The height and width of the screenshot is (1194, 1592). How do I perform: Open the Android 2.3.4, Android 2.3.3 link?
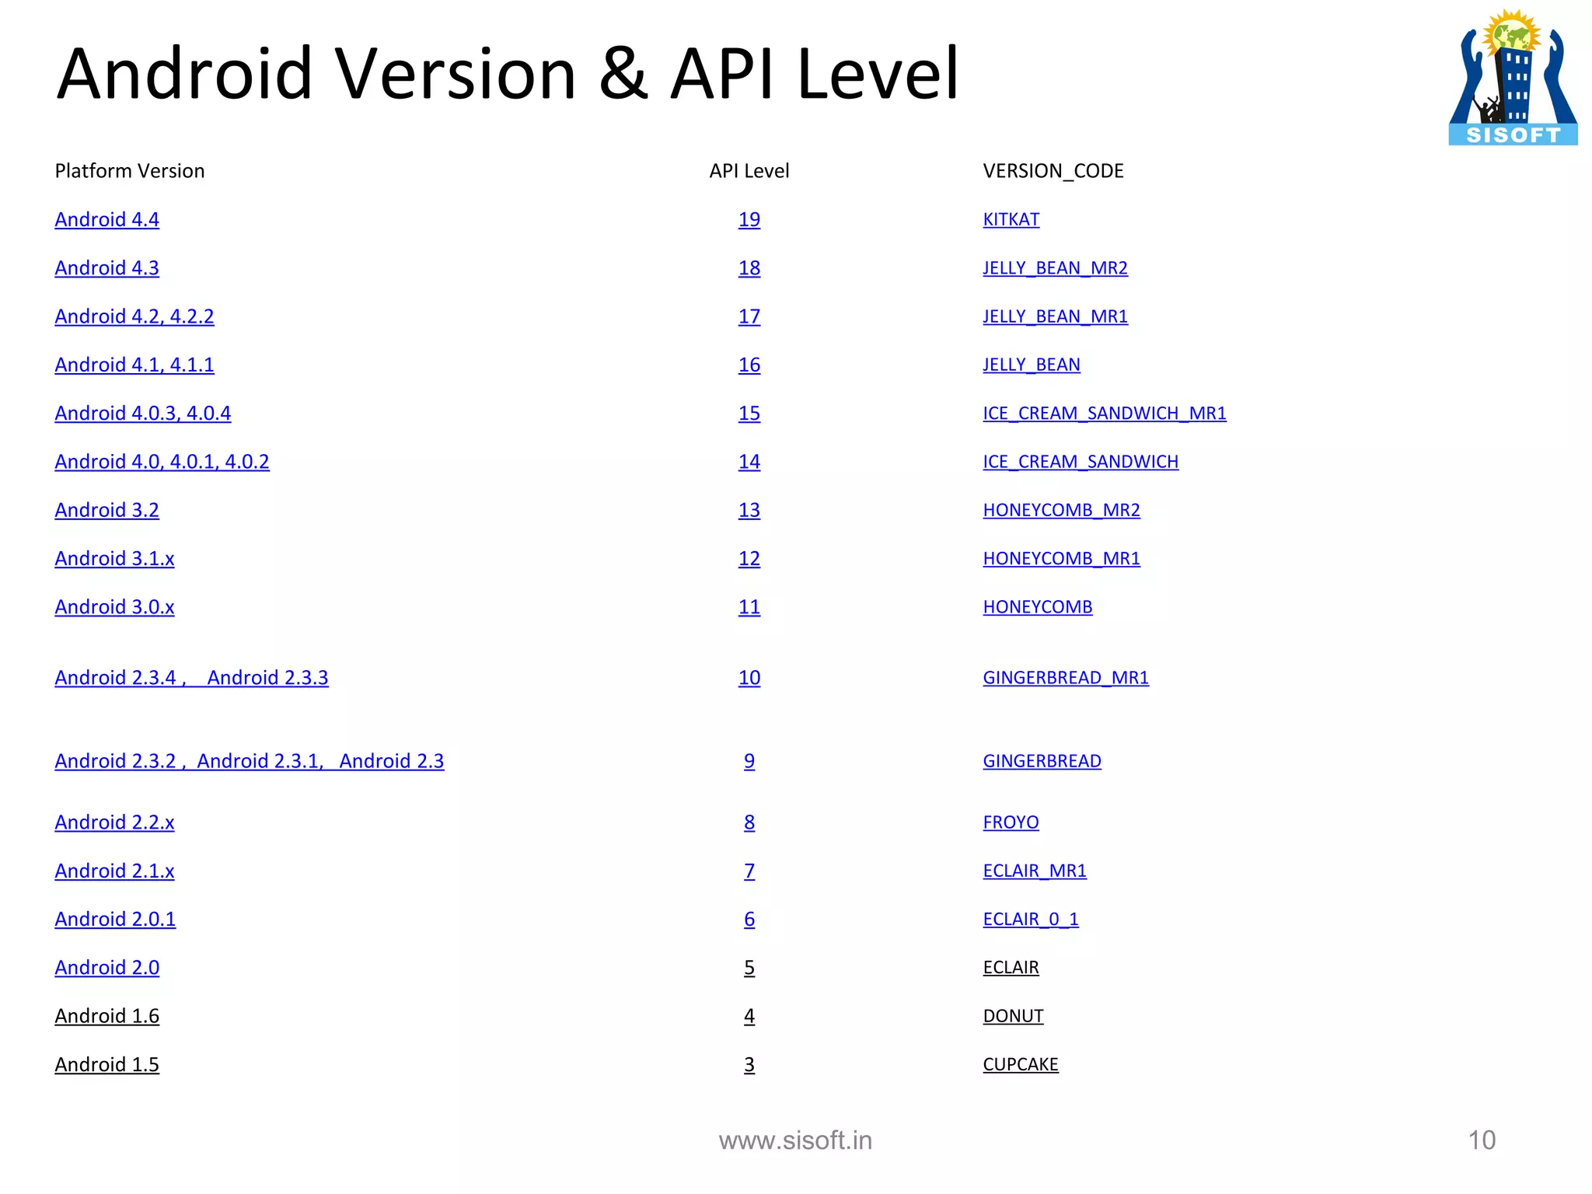[x=192, y=678]
